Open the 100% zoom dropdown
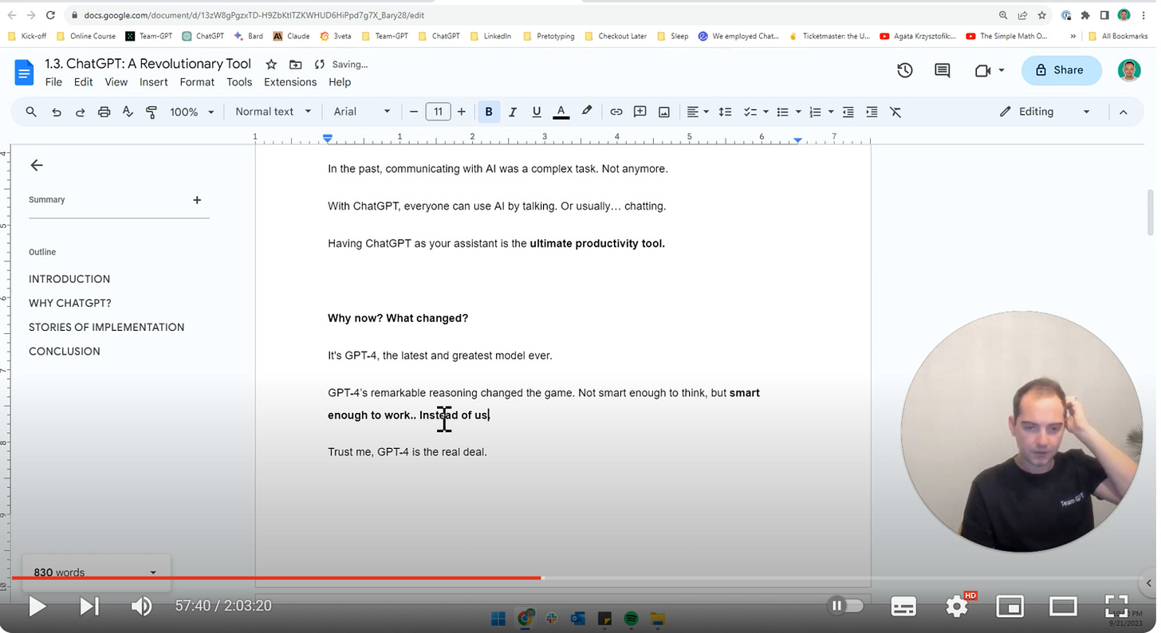This screenshot has height=633, width=1161. point(191,112)
